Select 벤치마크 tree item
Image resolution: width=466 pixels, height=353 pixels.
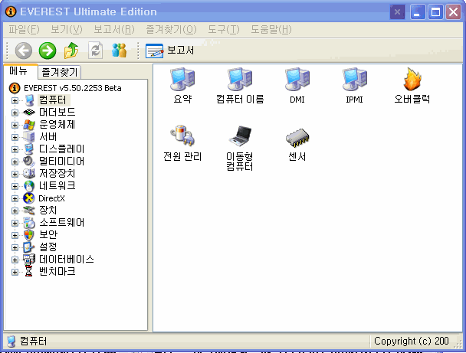click(57, 272)
